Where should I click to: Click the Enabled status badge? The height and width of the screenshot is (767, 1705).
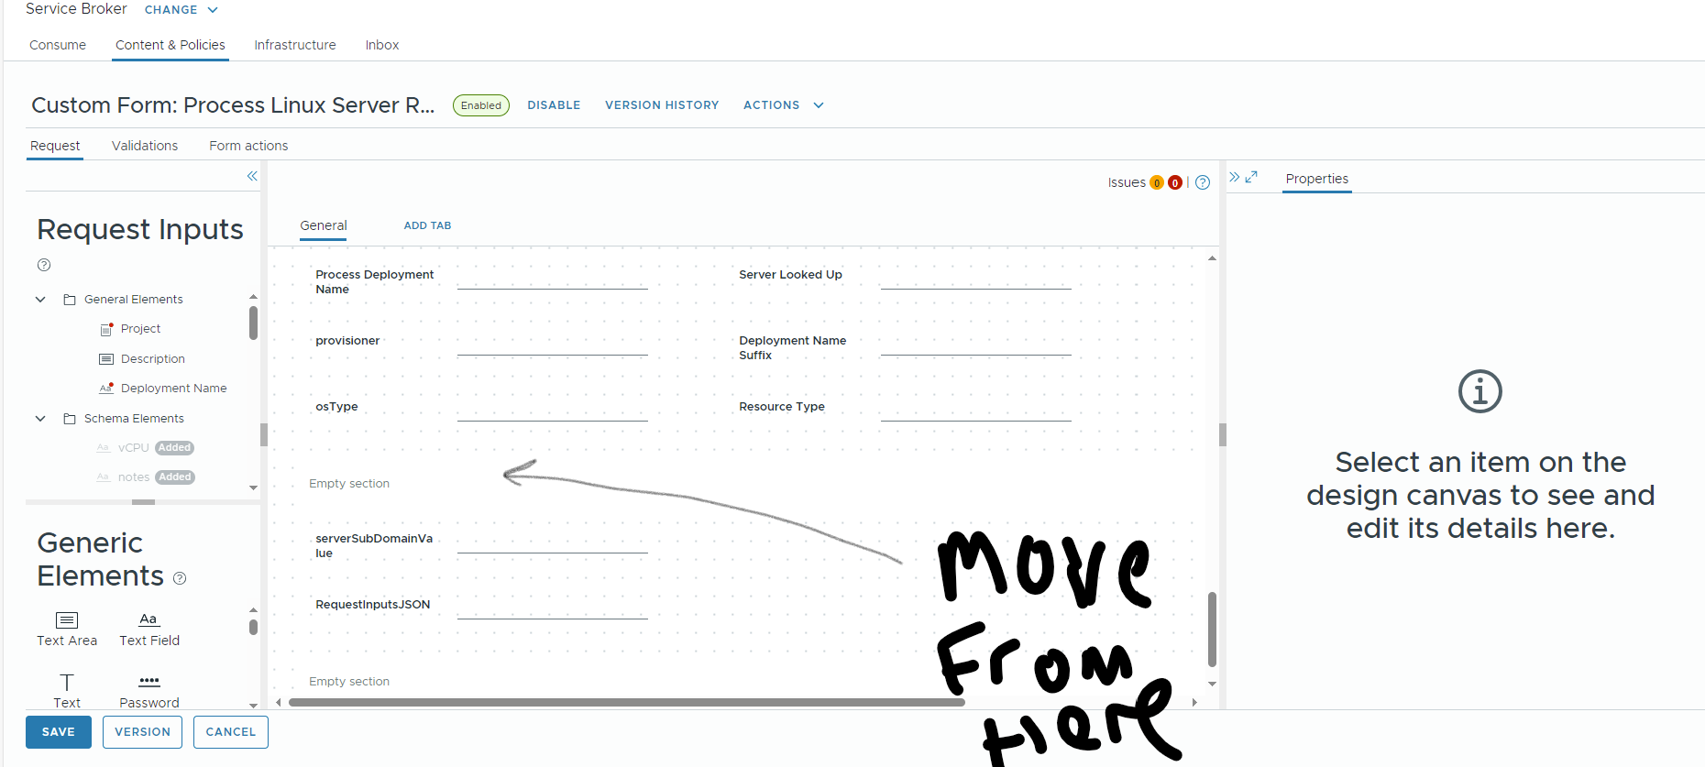[x=481, y=105]
